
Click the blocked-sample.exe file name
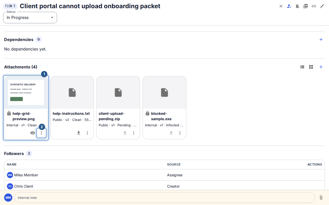point(161,116)
